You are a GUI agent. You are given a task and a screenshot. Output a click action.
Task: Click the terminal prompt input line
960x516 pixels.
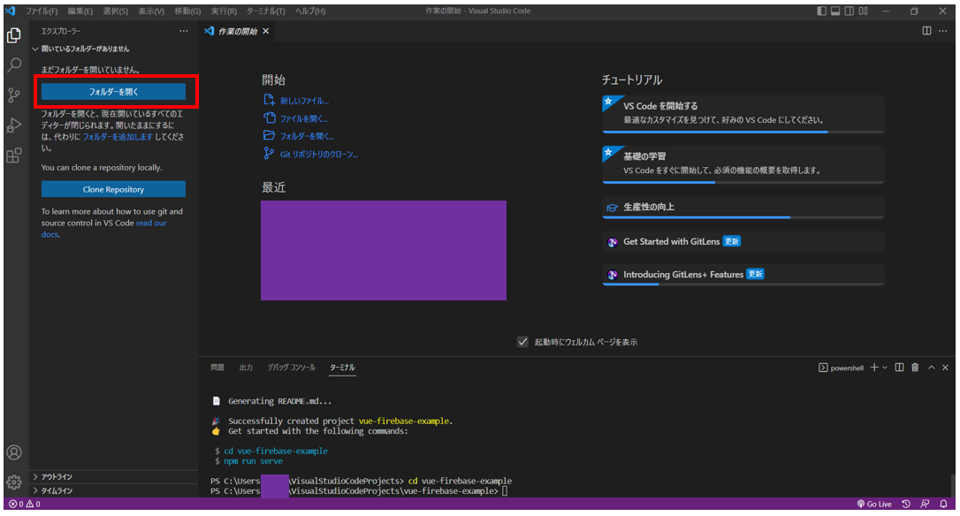(505, 491)
